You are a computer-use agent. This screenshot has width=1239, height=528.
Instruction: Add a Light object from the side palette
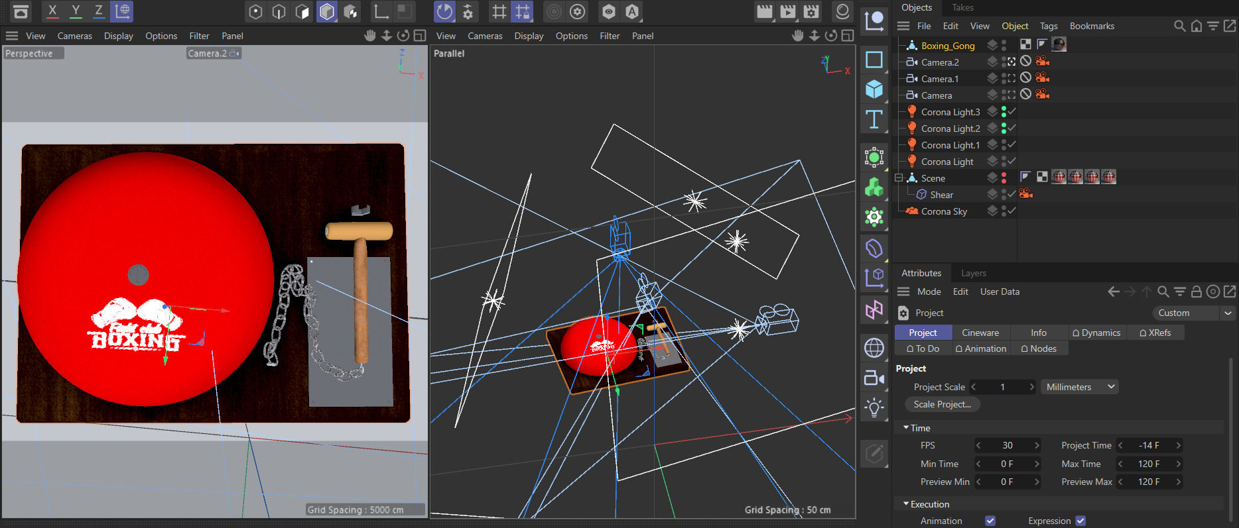pyautogui.click(x=874, y=407)
